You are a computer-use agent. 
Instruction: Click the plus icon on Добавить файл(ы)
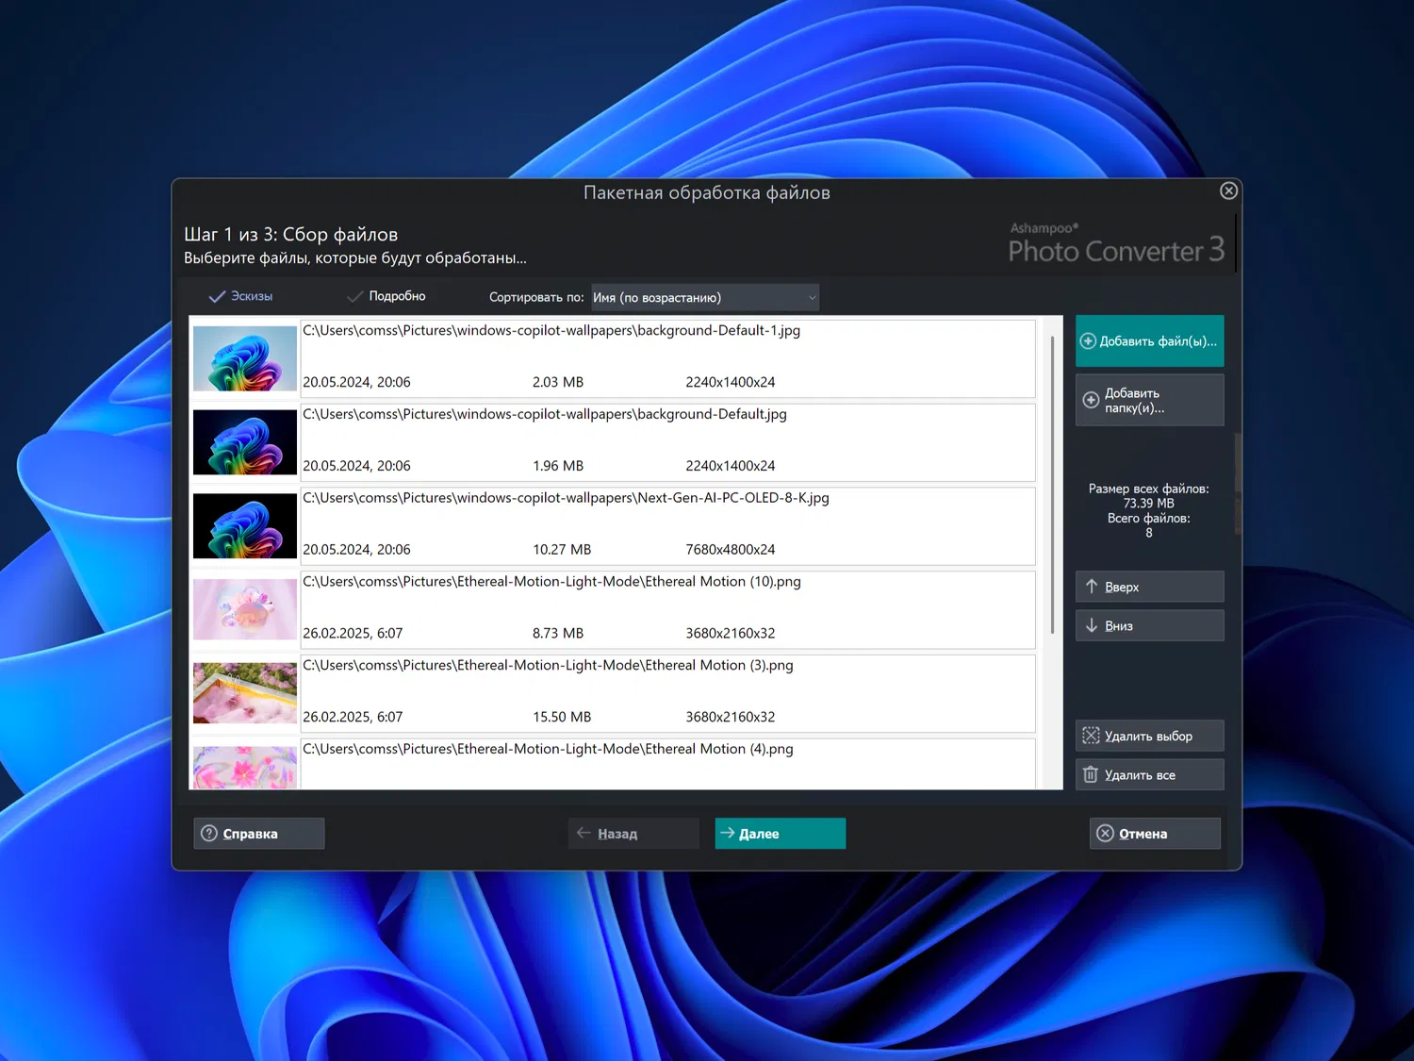click(x=1088, y=341)
